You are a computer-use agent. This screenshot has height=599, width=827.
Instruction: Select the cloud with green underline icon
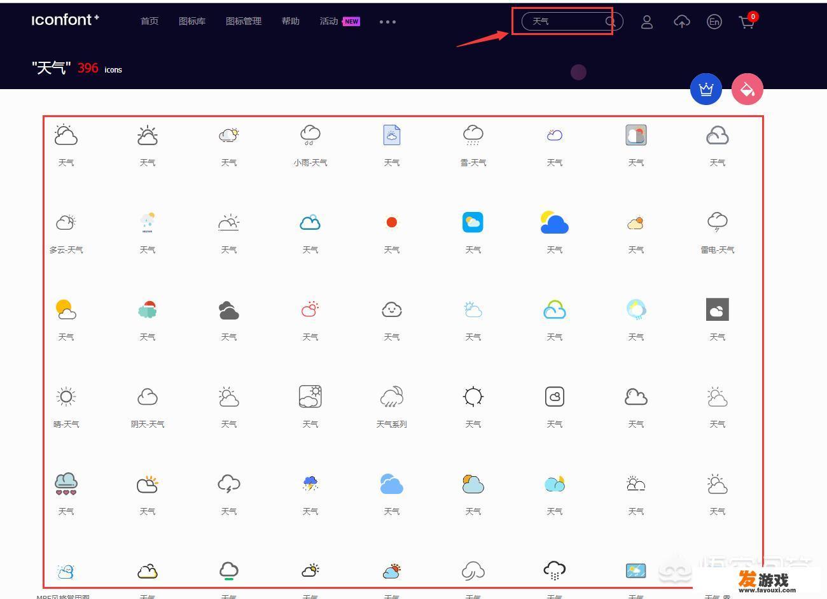click(x=229, y=571)
